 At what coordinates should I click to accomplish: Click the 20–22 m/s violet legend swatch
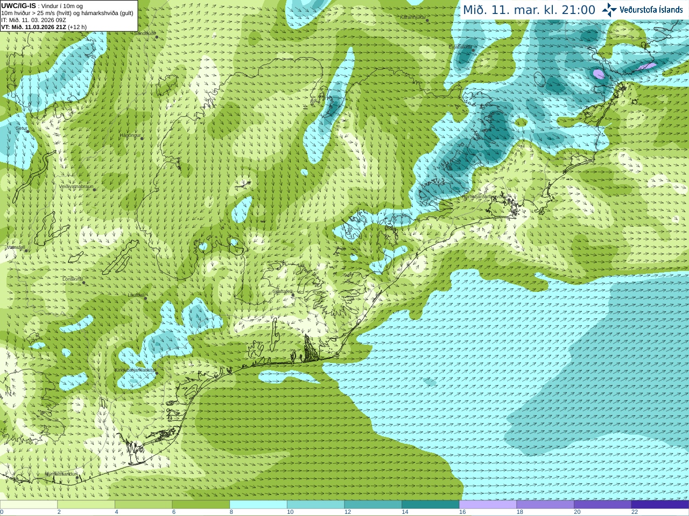pos(603,505)
